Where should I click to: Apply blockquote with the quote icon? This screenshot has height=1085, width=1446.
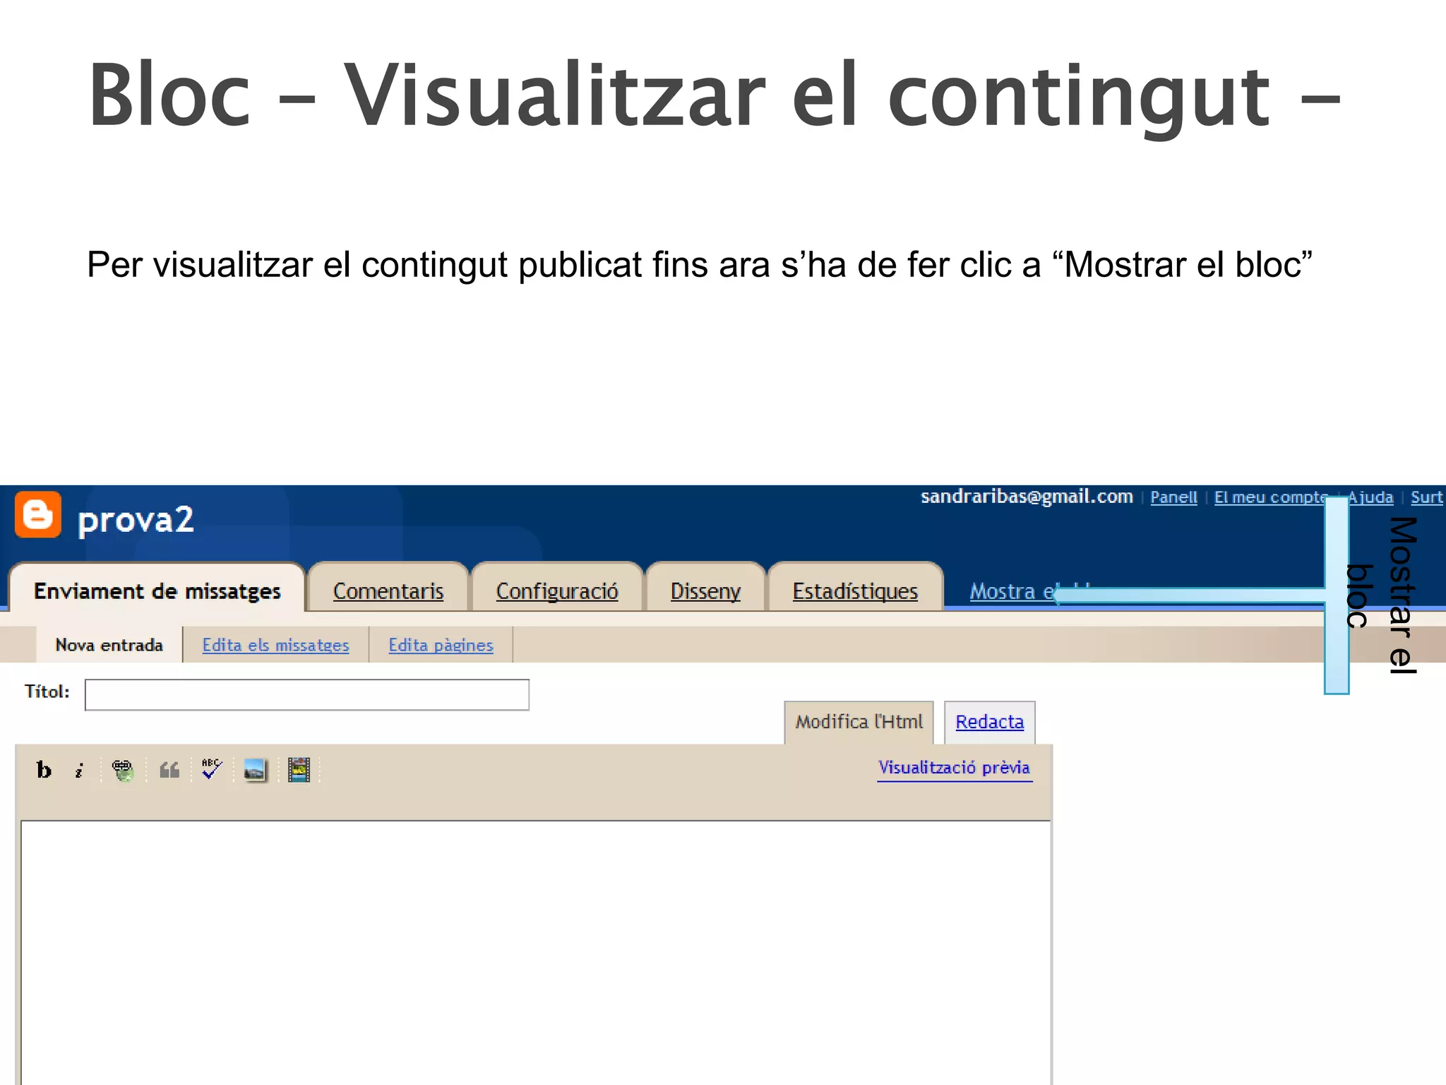[x=169, y=770]
